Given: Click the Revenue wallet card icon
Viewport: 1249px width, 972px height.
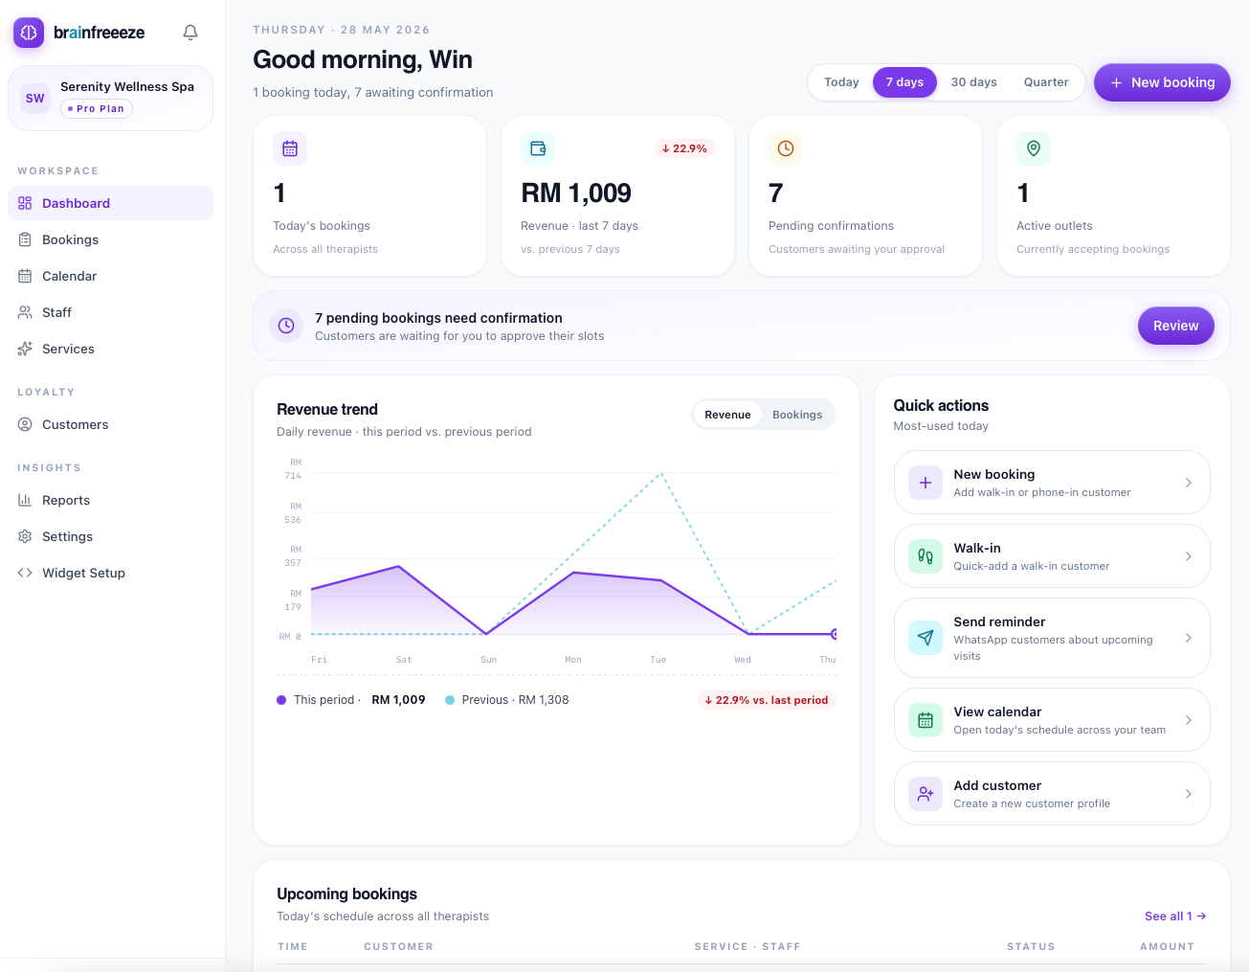Looking at the screenshot, I should click(538, 148).
